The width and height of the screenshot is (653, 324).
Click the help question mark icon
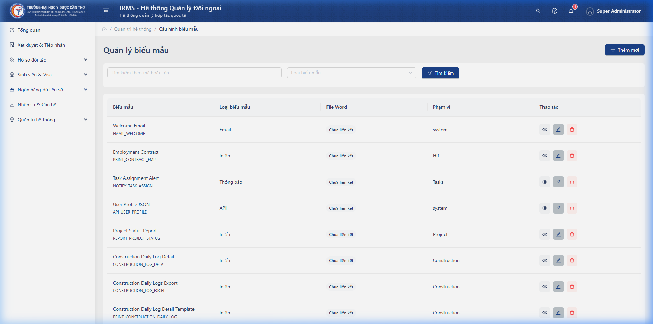pyautogui.click(x=554, y=11)
